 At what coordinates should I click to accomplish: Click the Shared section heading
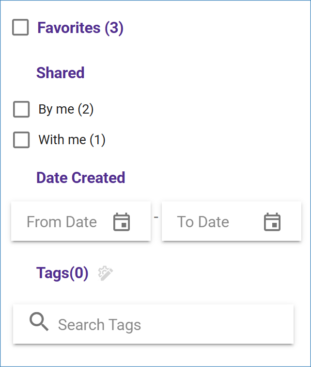coord(61,73)
